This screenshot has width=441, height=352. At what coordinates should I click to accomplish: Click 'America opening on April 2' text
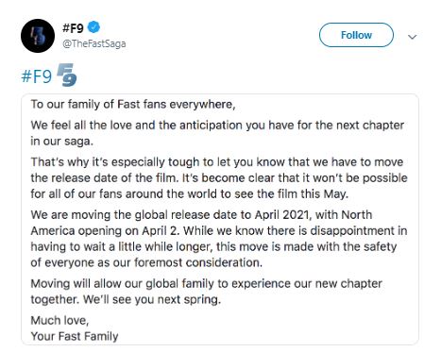[105, 231]
